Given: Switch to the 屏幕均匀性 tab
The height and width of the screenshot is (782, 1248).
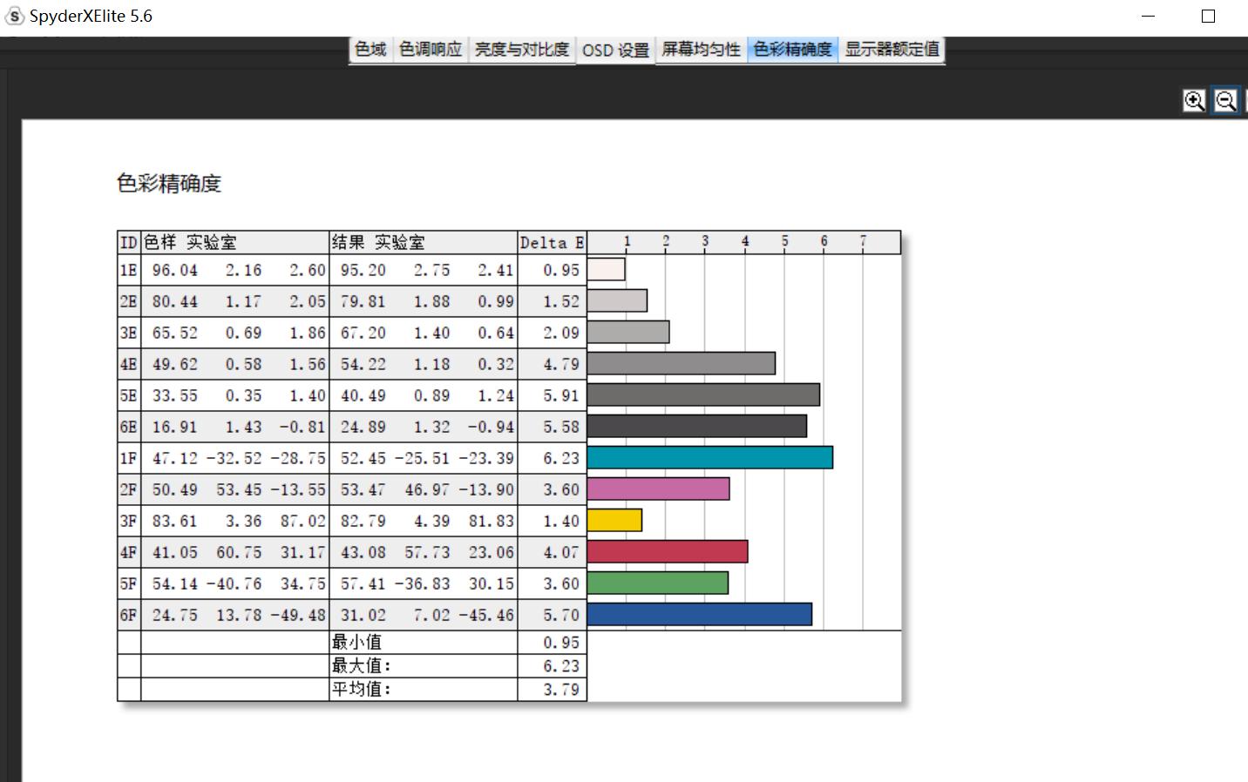Looking at the screenshot, I should point(700,50).
